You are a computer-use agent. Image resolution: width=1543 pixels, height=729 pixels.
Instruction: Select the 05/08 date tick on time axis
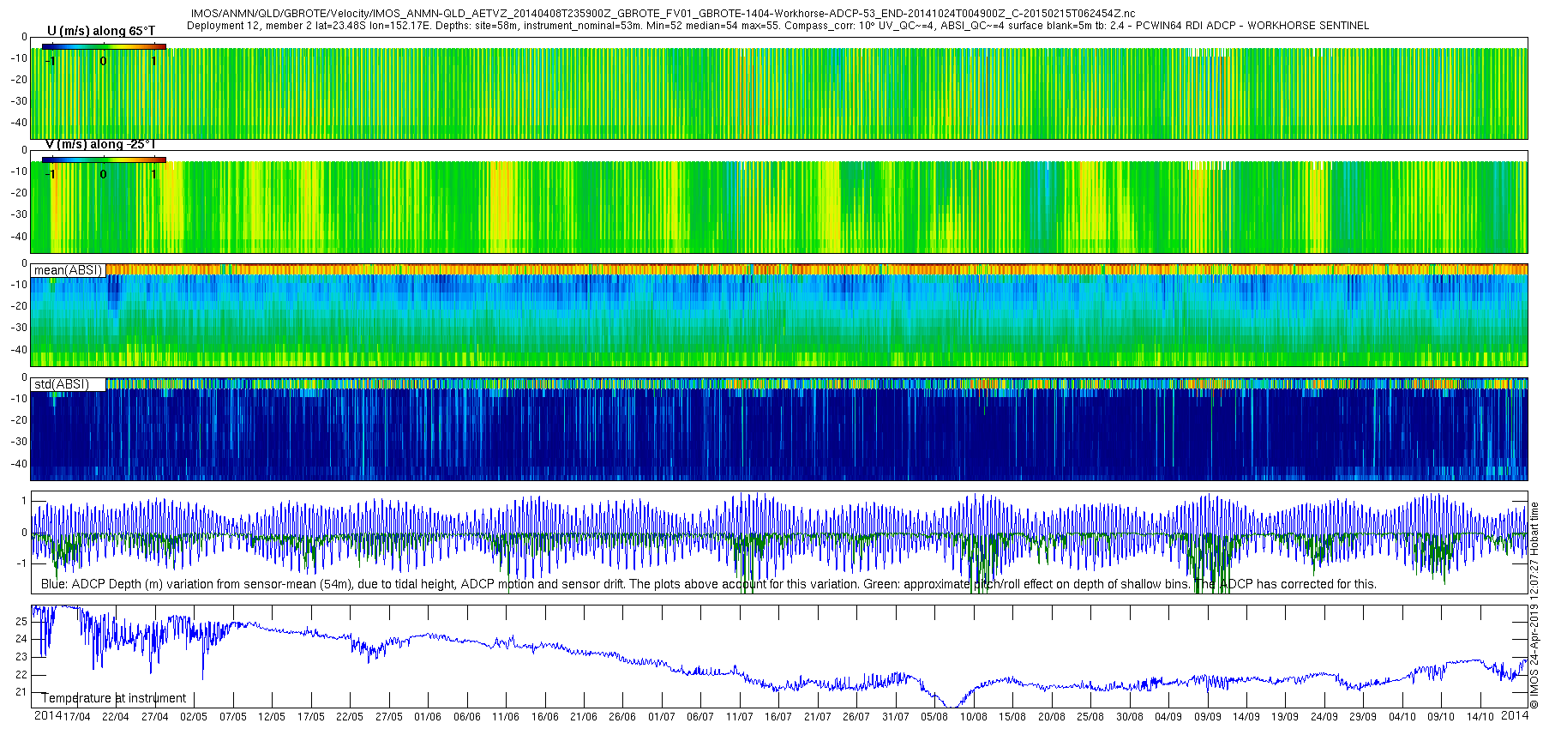pos(934,717)
